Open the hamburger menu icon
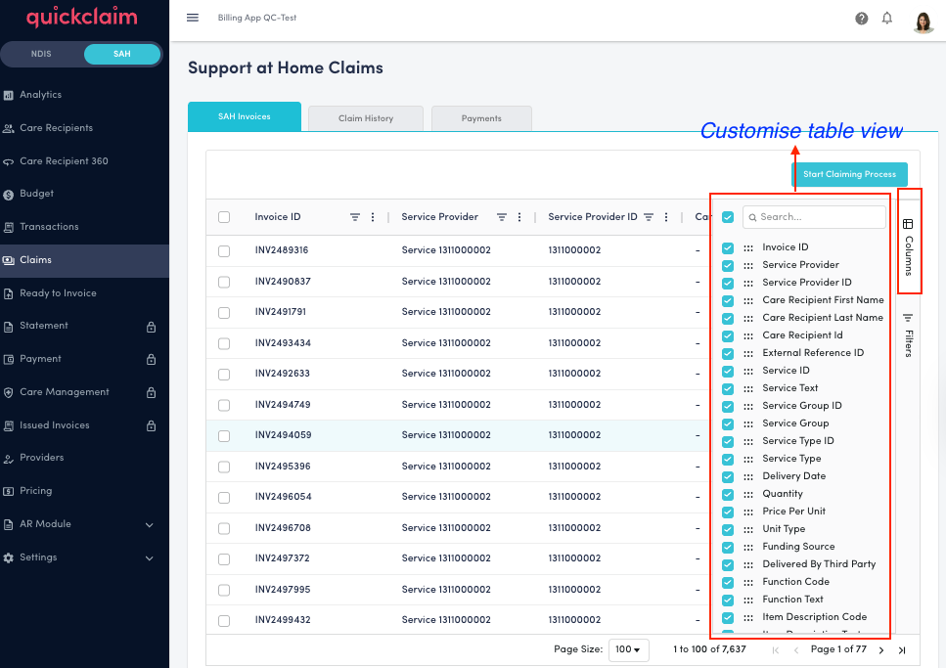Screen dimensions: 946x668 [x=193, y=18]
